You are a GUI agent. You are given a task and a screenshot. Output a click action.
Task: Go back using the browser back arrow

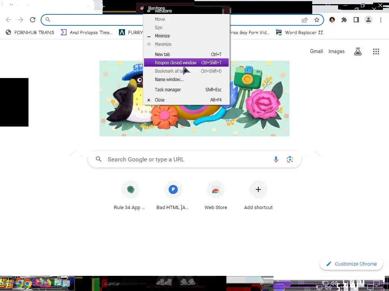tap(8, 20)
